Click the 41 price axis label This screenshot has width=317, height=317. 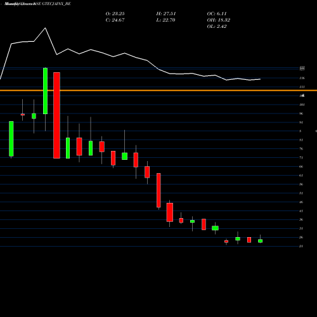301,211
